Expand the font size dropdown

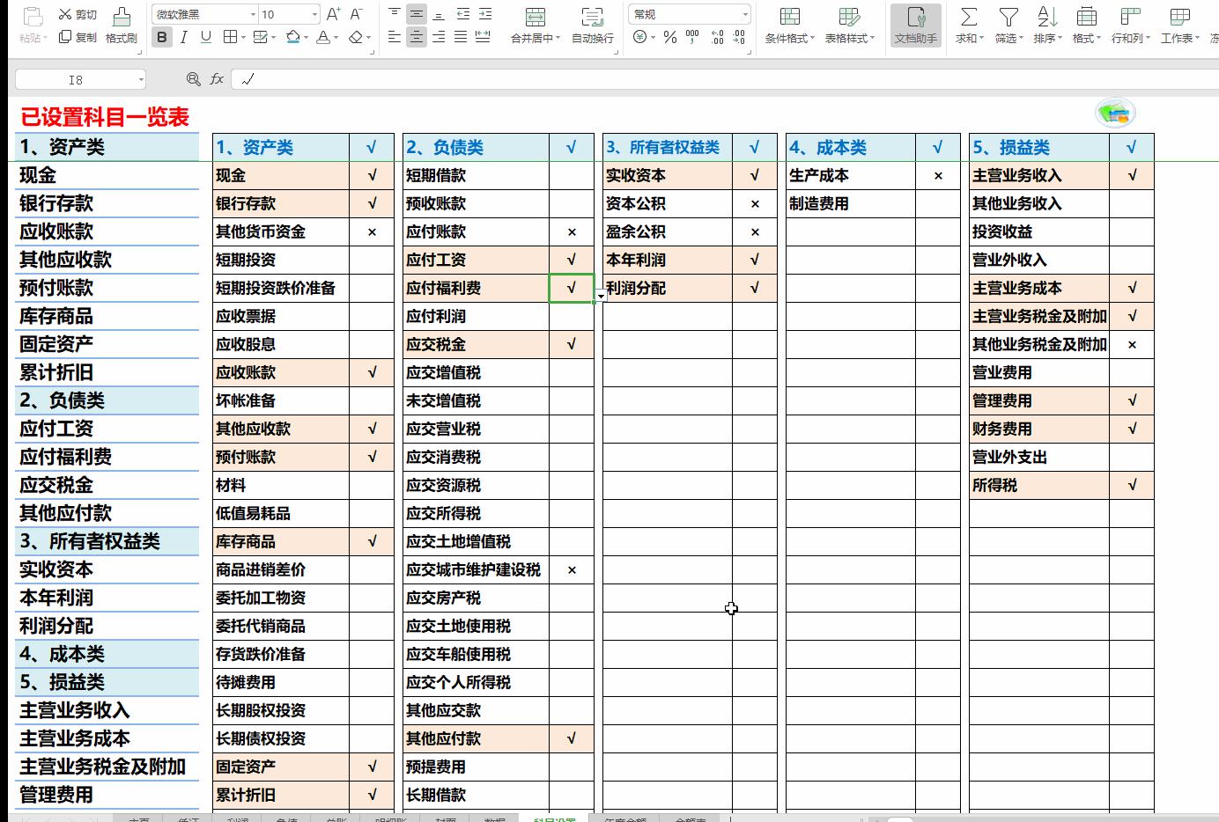click(314, 13)
